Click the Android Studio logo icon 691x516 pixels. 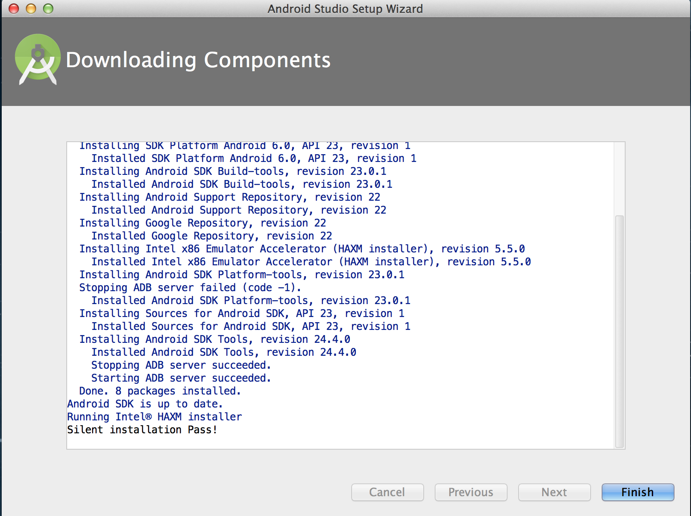[38, 59]
